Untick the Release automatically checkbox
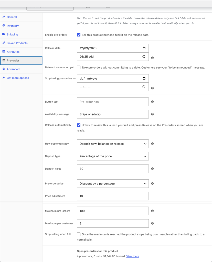Image resolution: width=212 pixels, height=262 pixels. point(79,125)
